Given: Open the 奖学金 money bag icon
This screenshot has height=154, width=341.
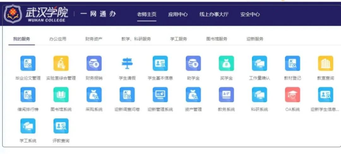Looking at the screenshot, I should [226, 64].
